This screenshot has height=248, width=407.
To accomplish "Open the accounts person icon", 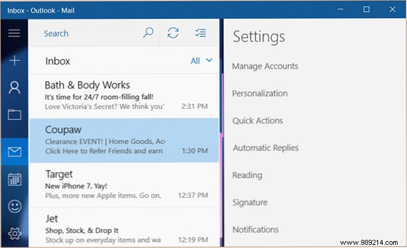I will click(x=14, y=88).
